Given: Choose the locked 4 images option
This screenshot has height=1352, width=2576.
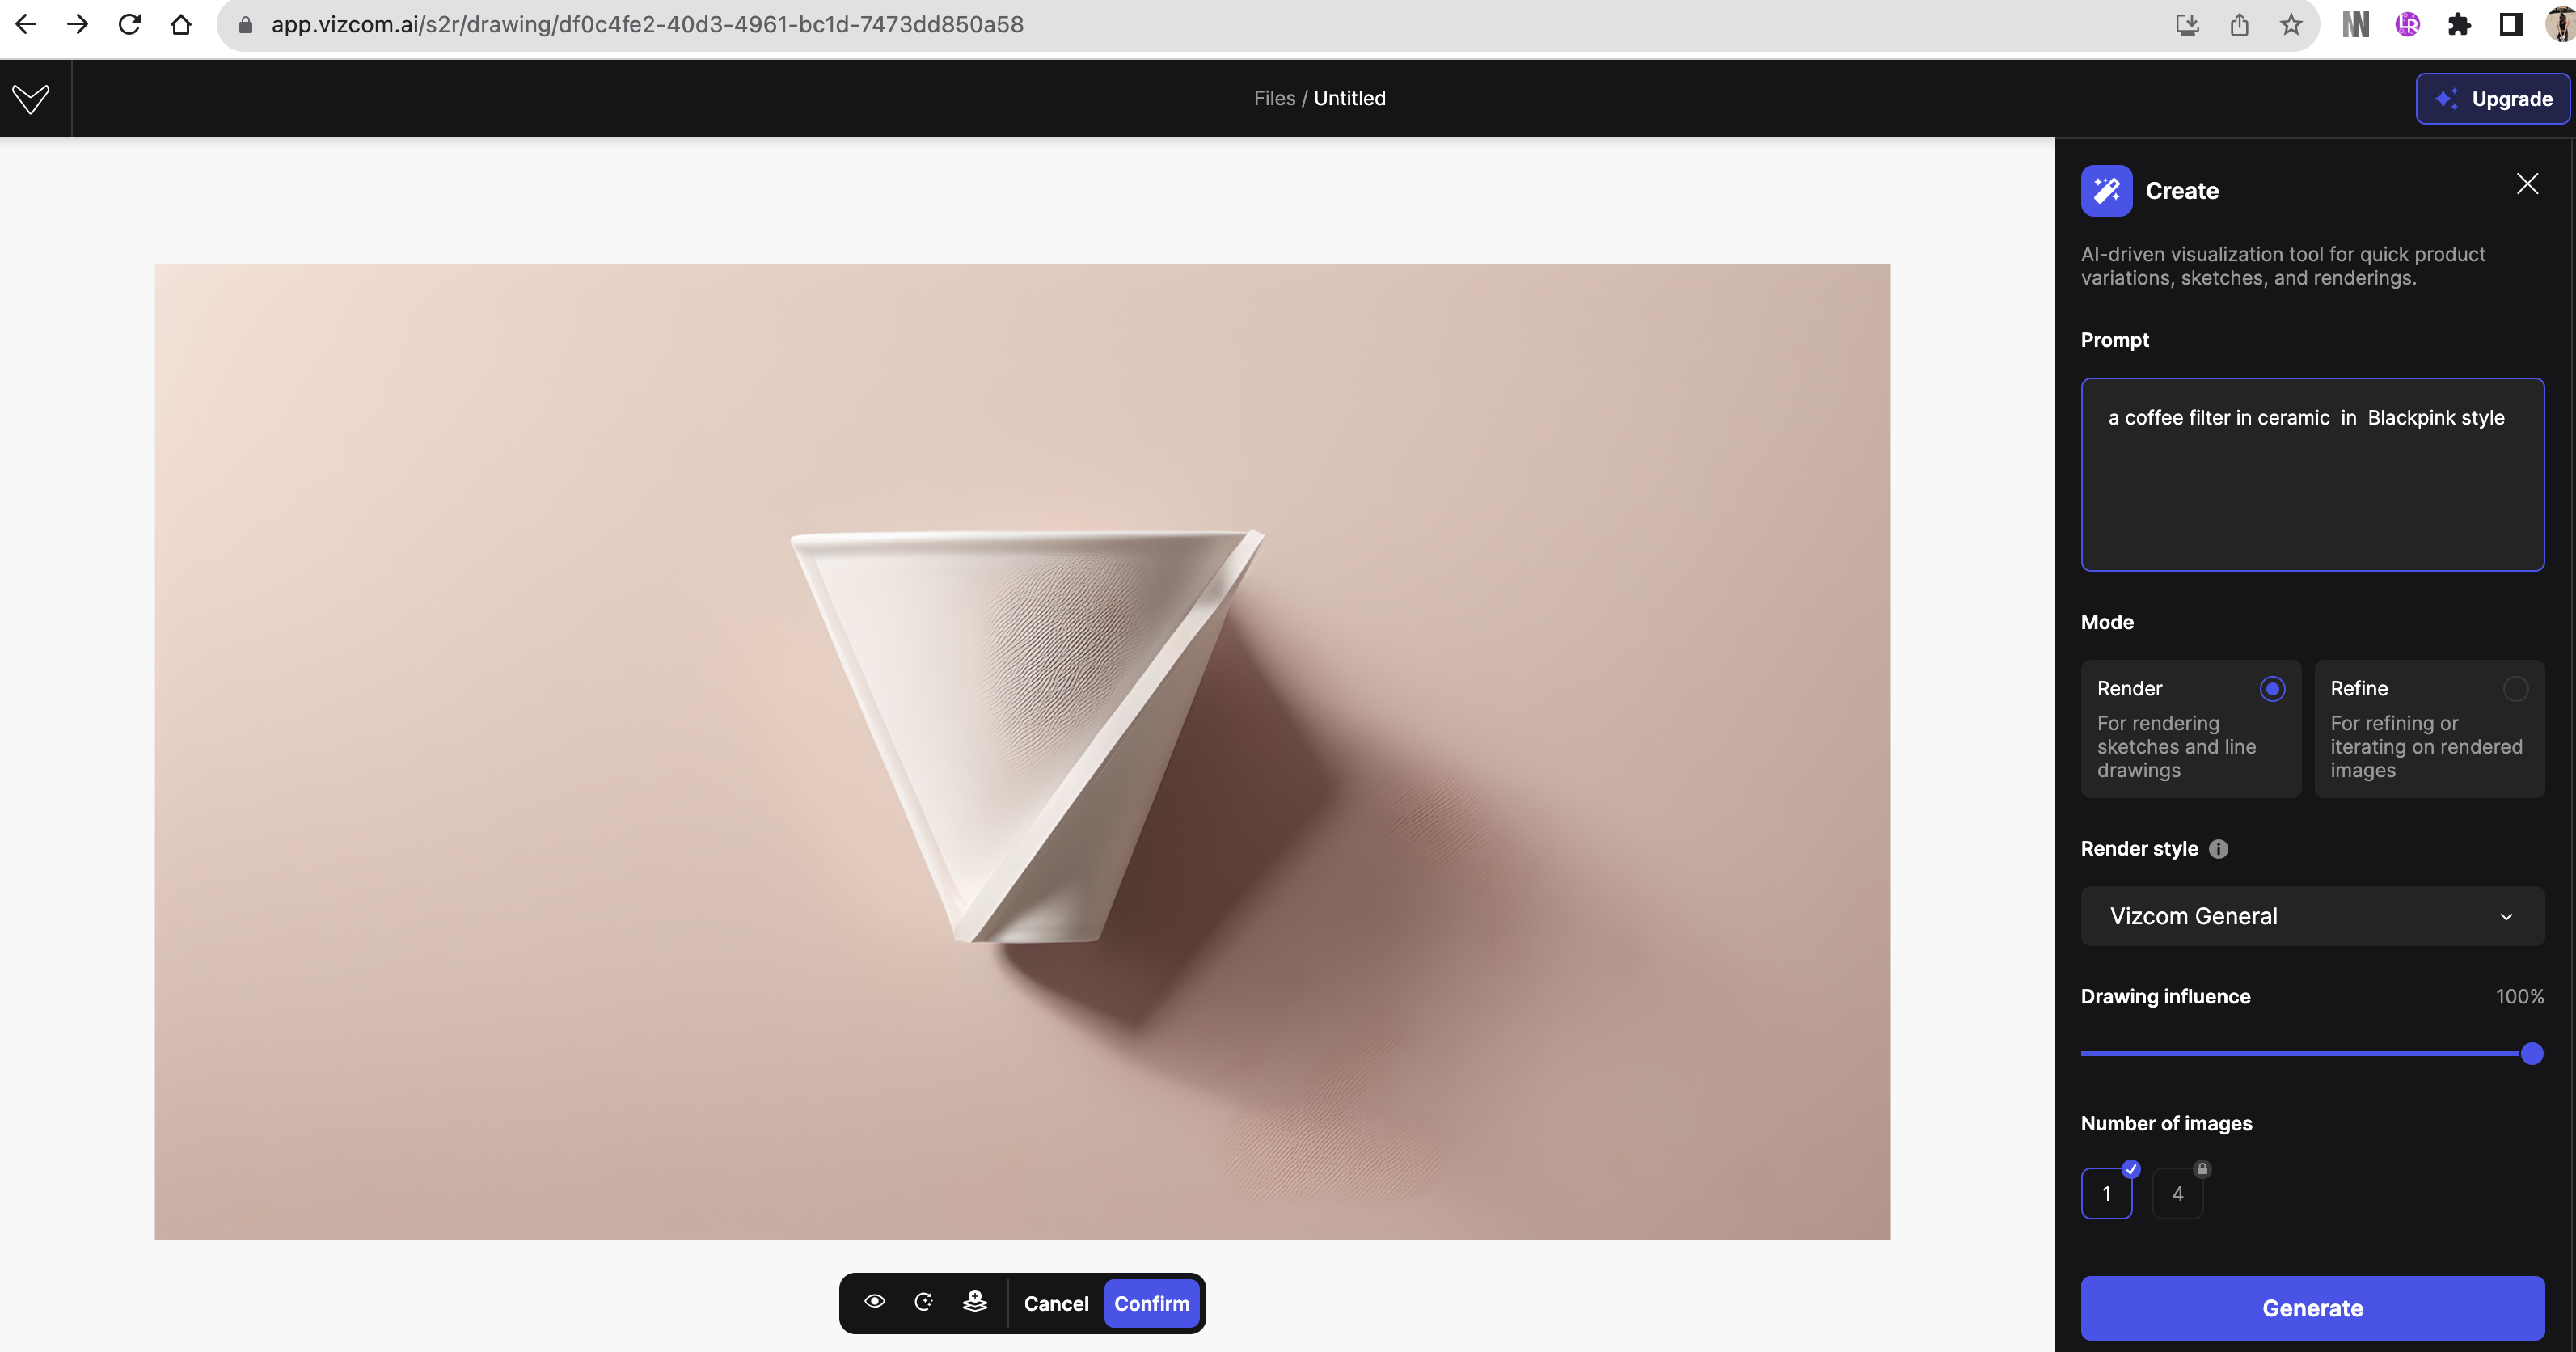Looking at the screenshot, I should 2177,1193.
